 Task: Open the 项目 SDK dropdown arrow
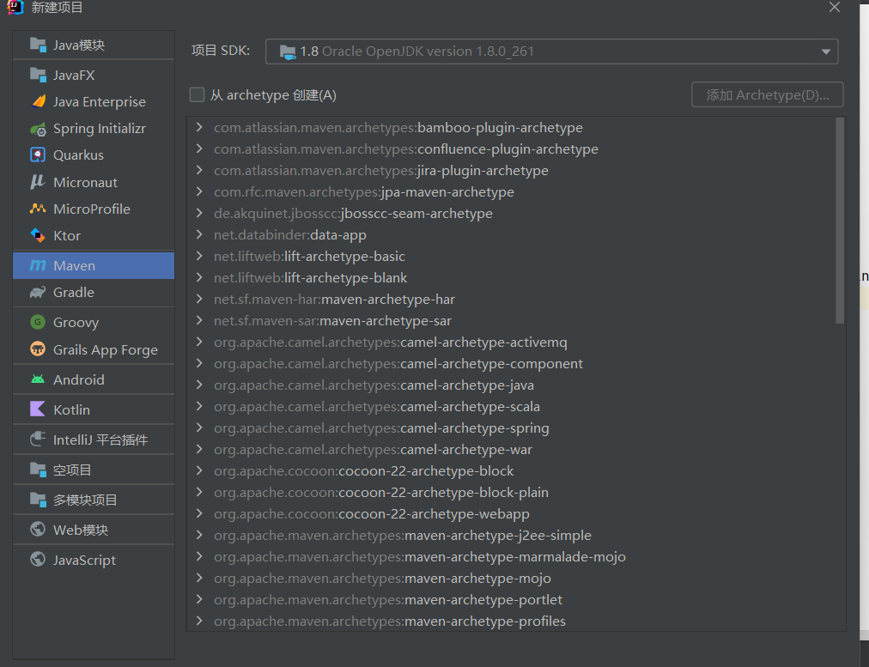pos(826,52)
